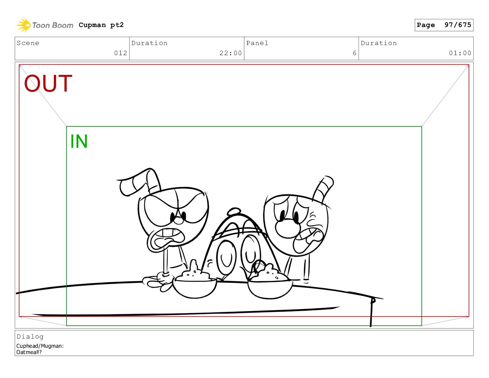
Task: Select the speaker line "Cuphead/Mugman:"
Action: [x=40, y=346]
